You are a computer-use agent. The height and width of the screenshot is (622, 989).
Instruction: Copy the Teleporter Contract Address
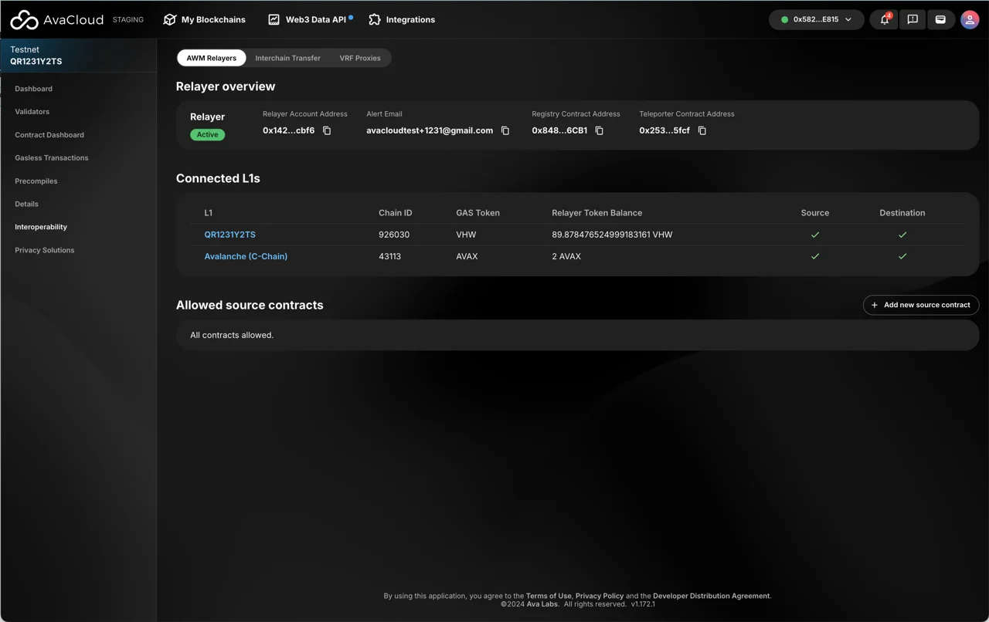pos(702,131)
